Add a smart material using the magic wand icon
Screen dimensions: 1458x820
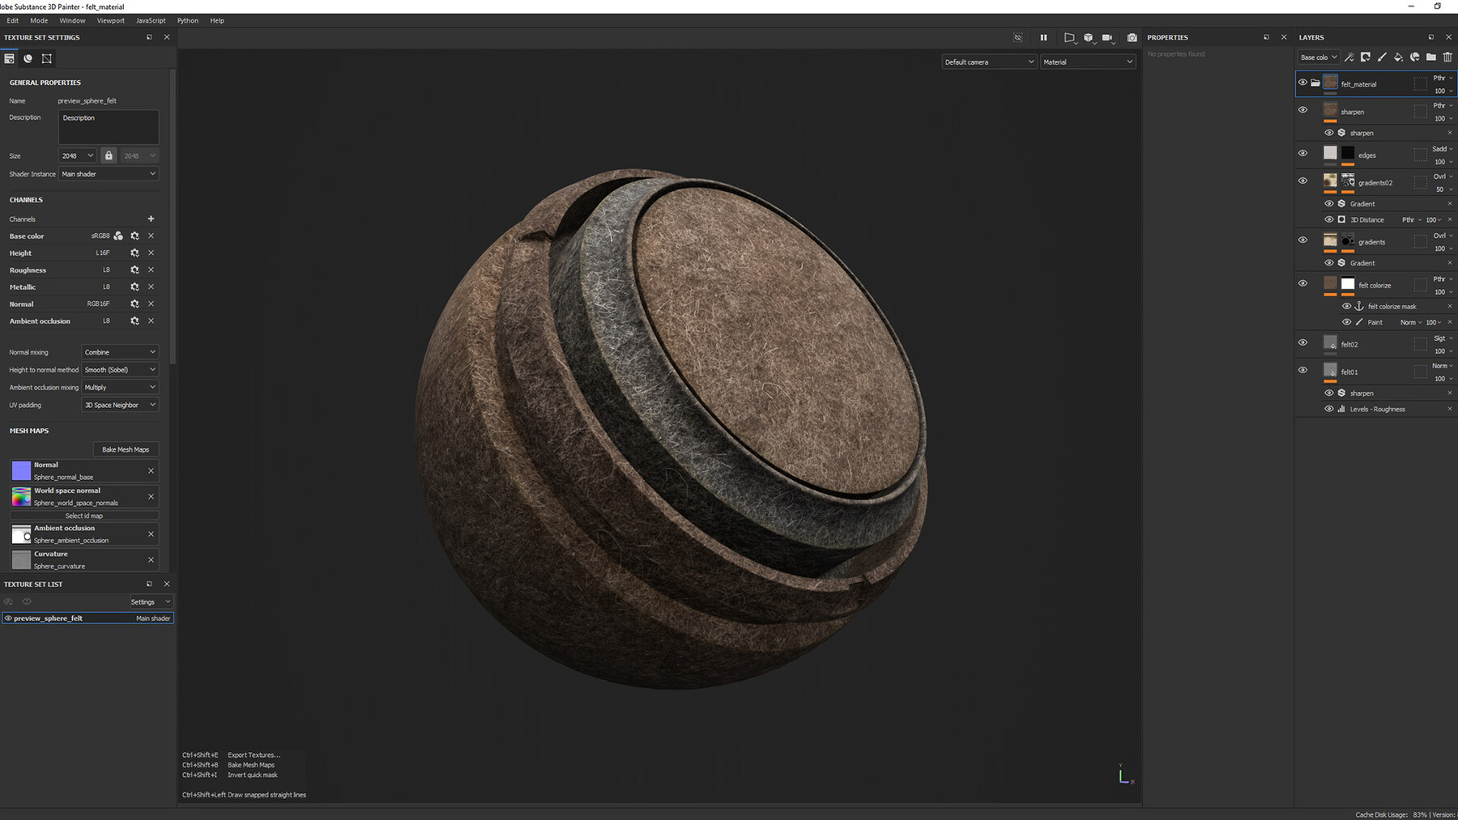point(1349,57)
